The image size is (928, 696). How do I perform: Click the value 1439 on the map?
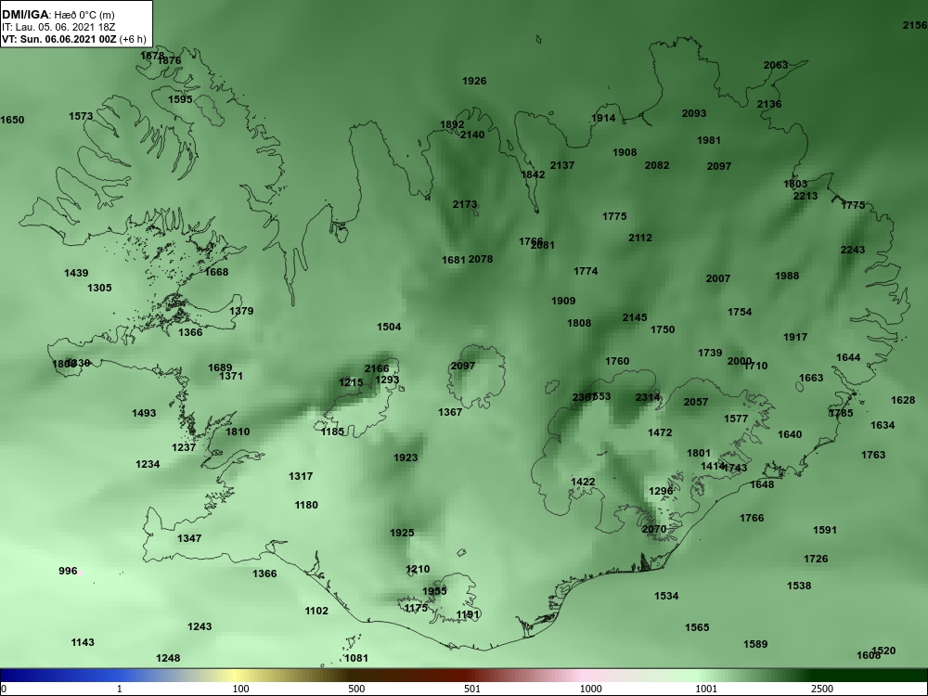76,273
